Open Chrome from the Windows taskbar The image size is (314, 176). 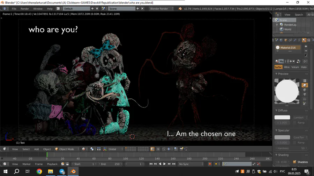[x=39, y=171]
